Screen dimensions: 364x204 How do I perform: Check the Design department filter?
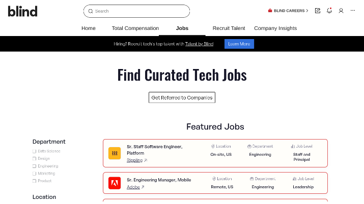34,159
